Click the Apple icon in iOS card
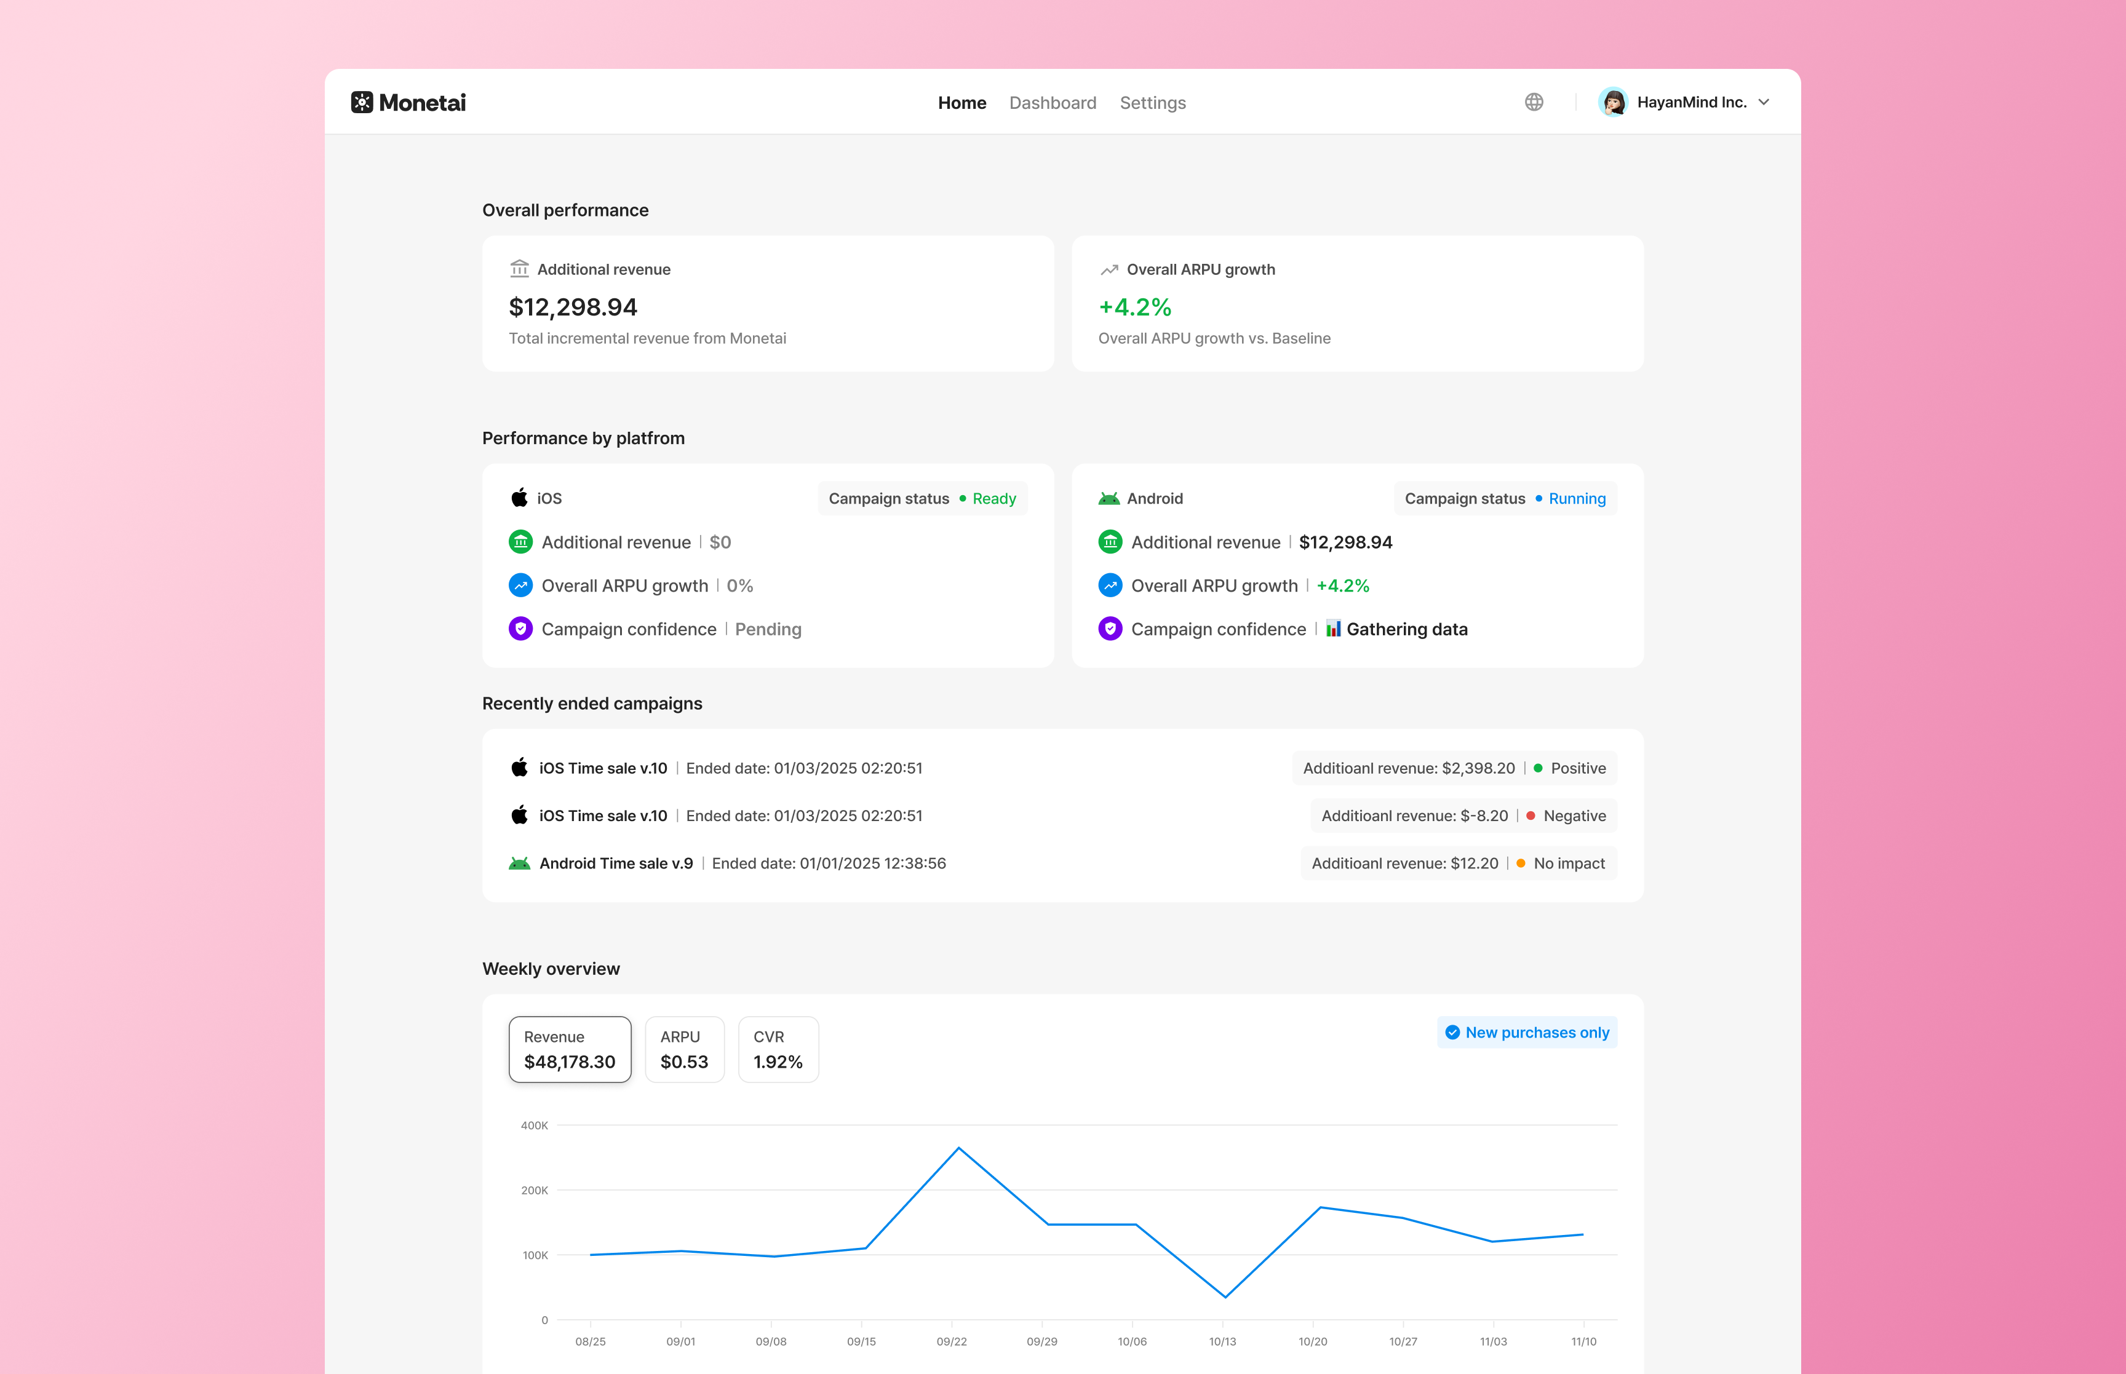The image size is (2126, 1374). (519, 498)
